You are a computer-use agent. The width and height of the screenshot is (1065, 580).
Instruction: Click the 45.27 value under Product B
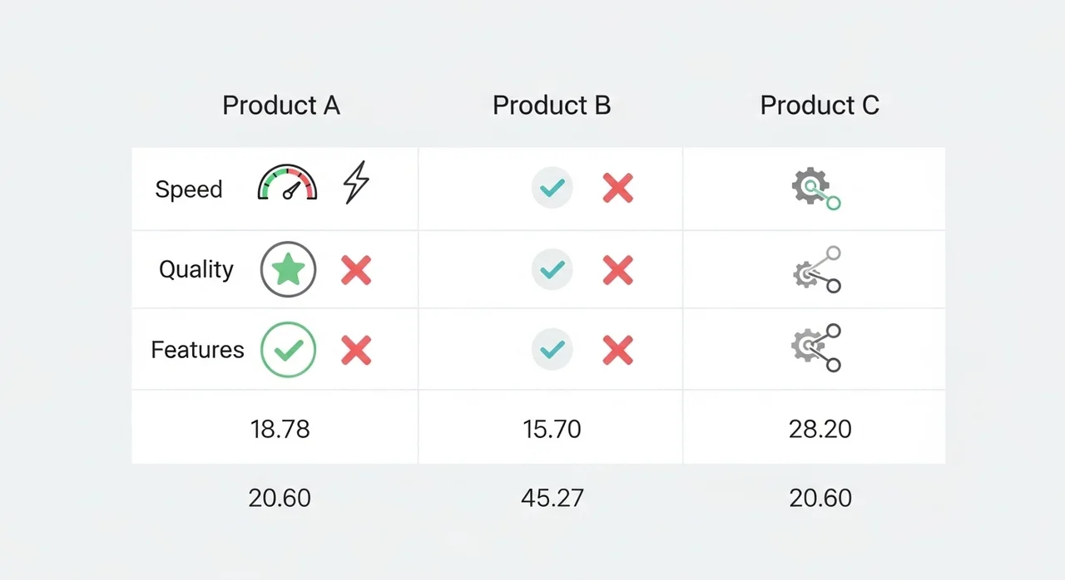552,498
